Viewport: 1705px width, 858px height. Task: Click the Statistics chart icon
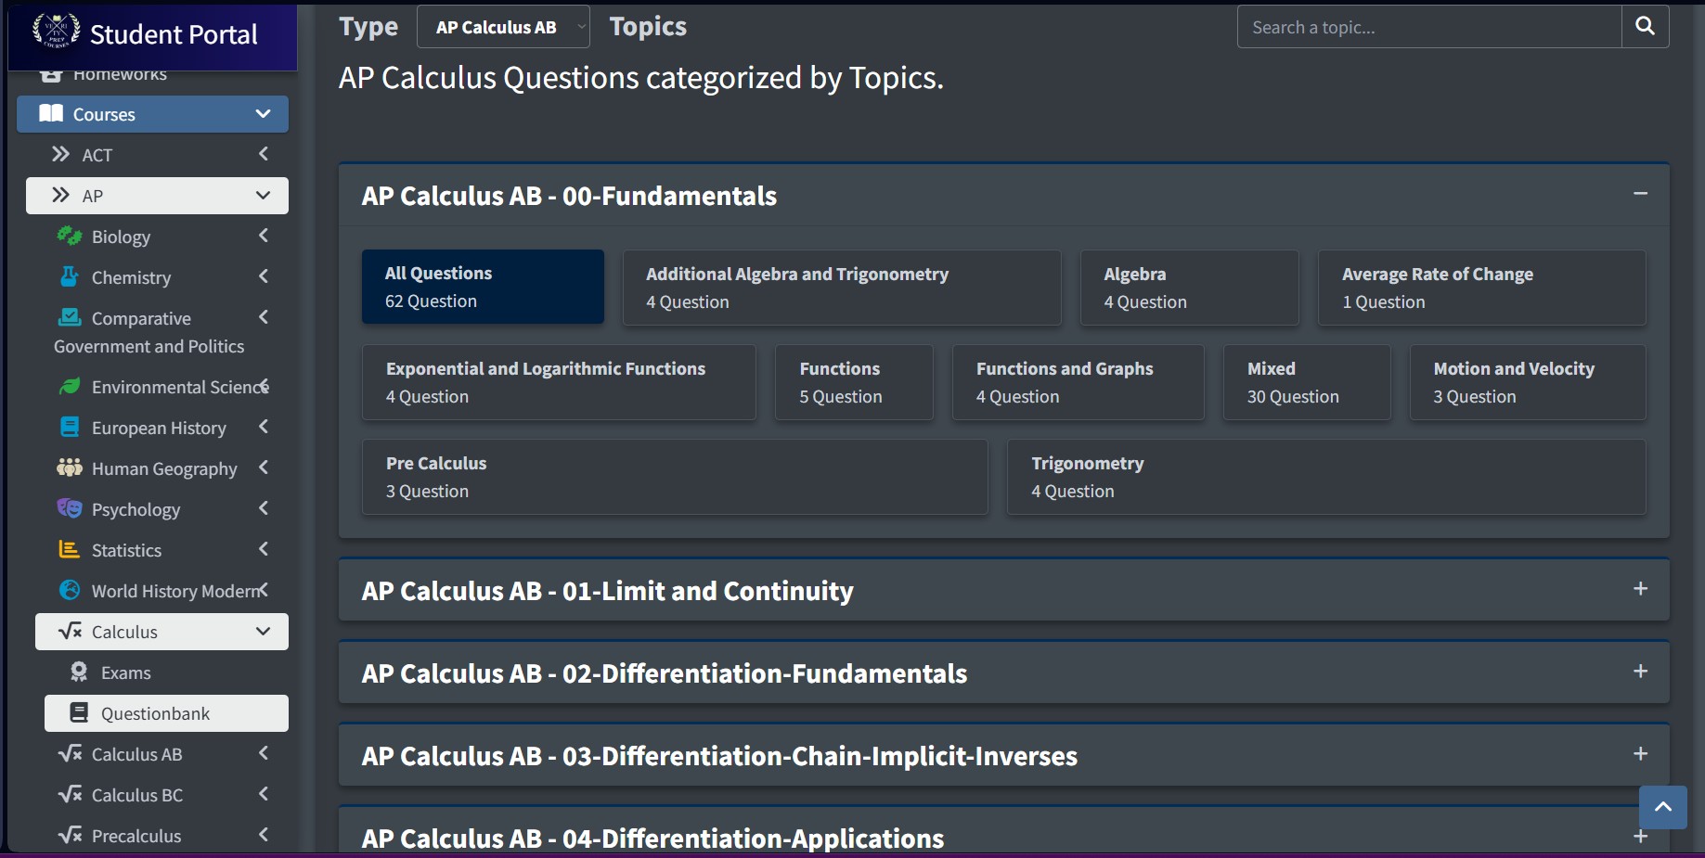click(70, 550)
